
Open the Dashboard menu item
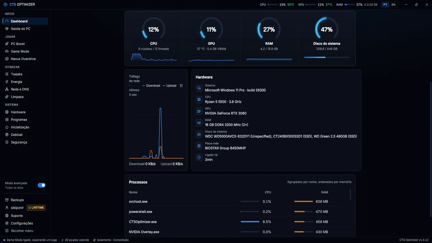(25, 21)
